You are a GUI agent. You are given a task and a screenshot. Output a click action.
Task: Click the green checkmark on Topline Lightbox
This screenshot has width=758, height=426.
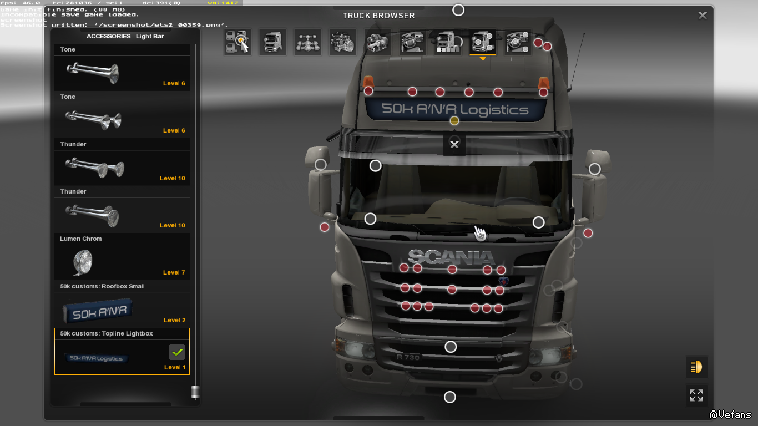pyautogui.click(x=177, y=352)
